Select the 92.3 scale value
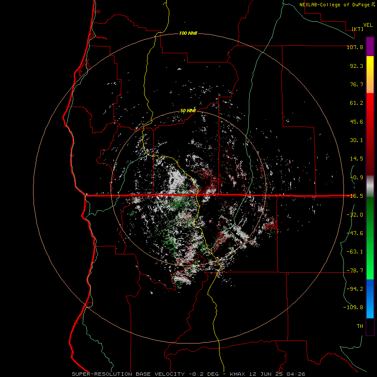This screenshot has height=377, width=377. [356, 66]
